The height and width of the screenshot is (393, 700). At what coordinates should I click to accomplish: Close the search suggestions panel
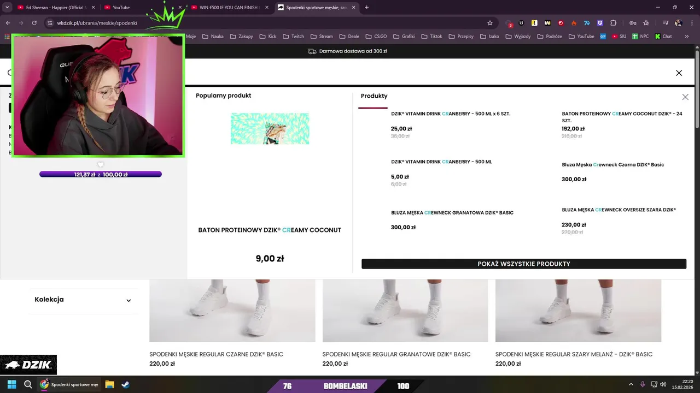685,97
